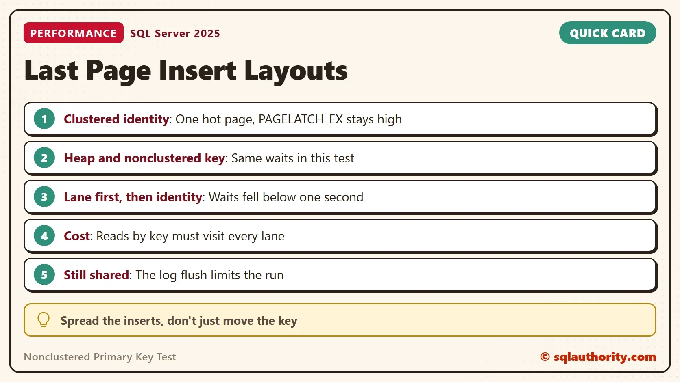Click the number 1 circle badge

[44, 119]
